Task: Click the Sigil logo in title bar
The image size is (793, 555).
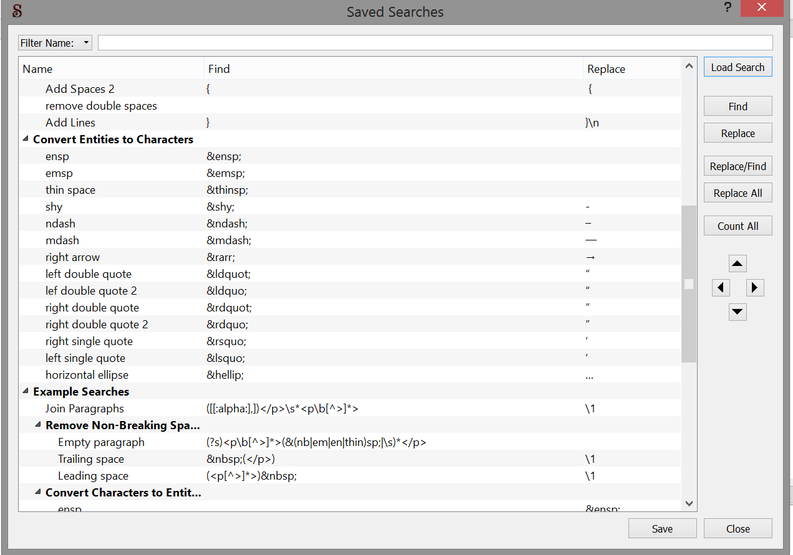Action: (x=17, y=11)
